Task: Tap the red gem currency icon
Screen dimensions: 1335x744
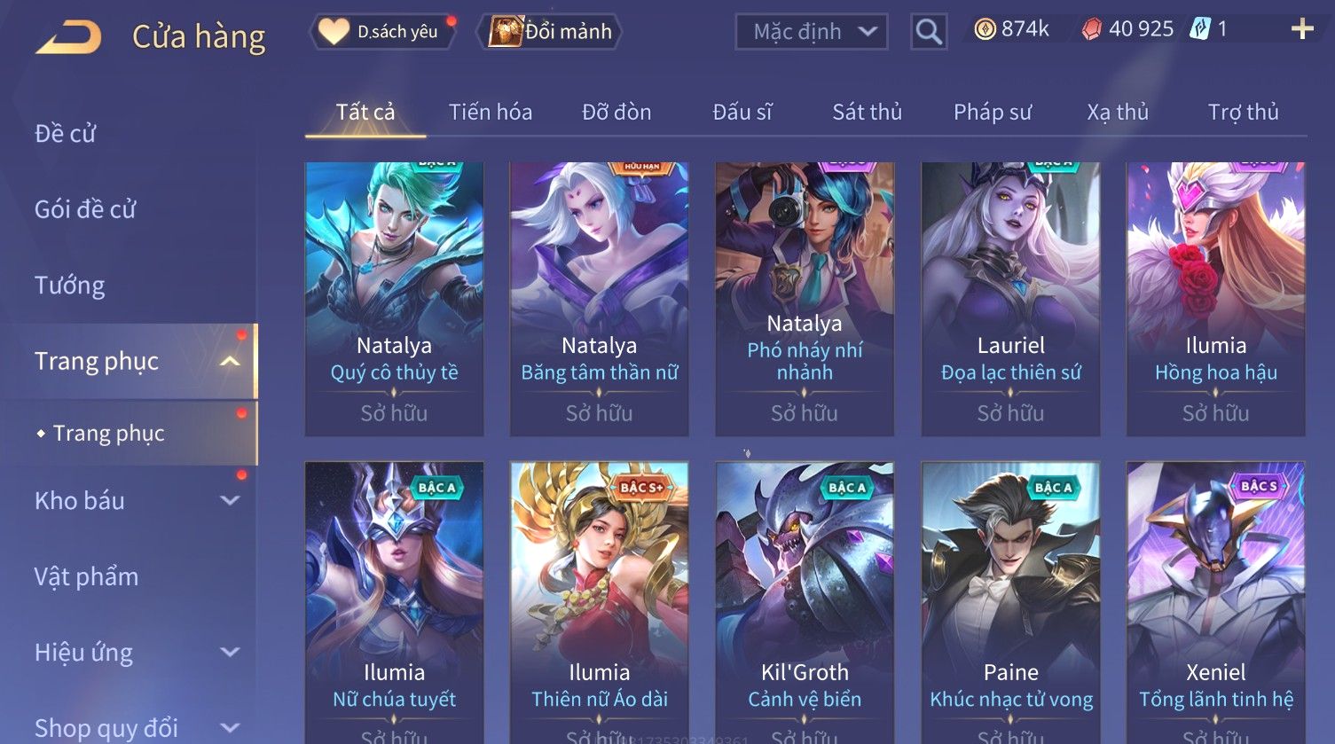Action: click(1092, 30)
